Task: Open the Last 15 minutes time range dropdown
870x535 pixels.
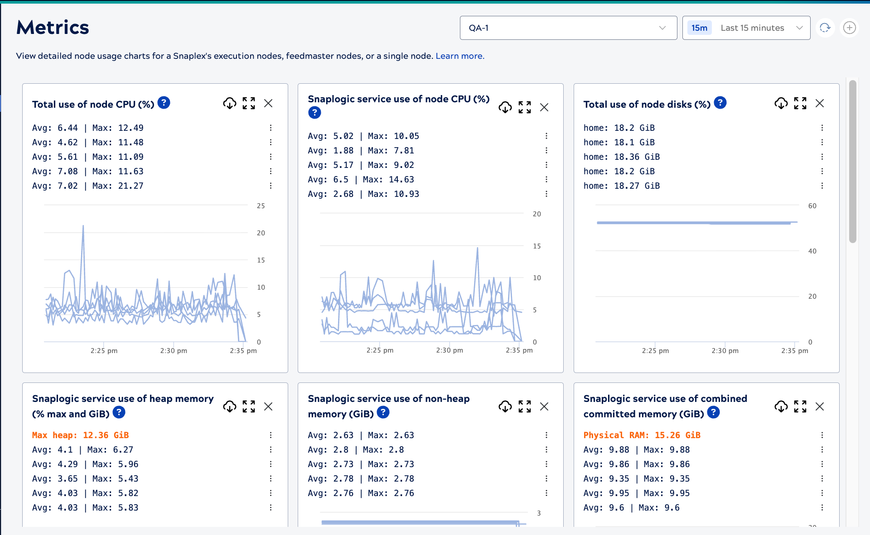Action: click(x=746, y=28)
